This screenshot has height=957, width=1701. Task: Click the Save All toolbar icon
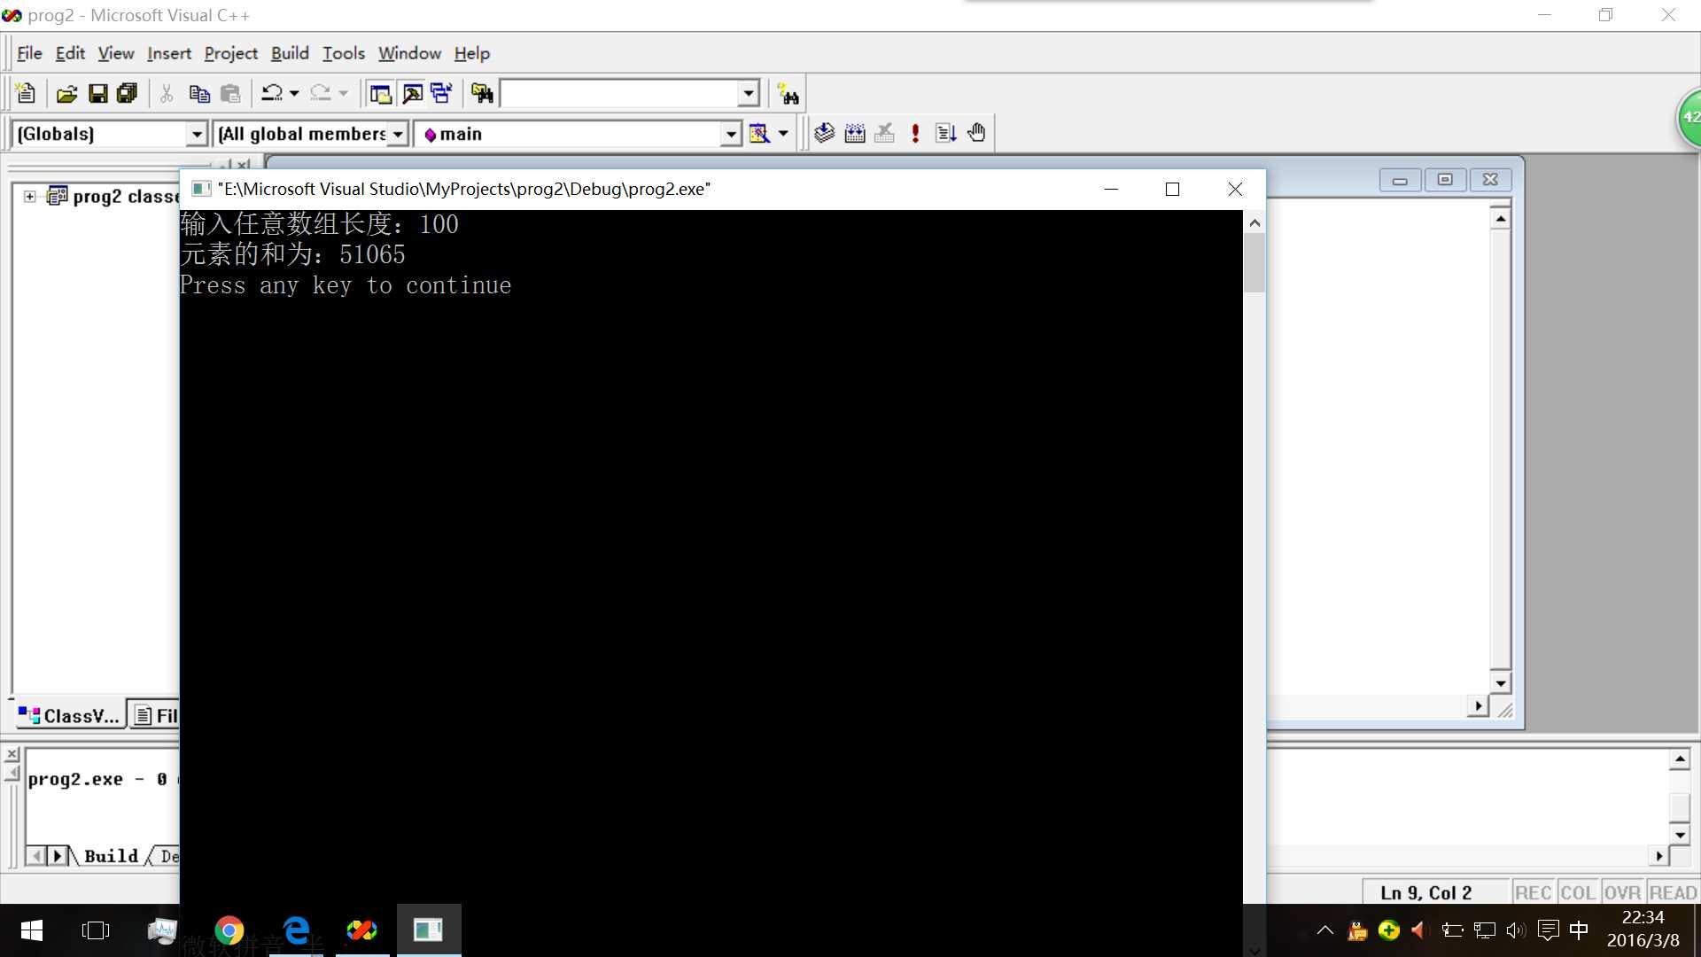[128, 93]
